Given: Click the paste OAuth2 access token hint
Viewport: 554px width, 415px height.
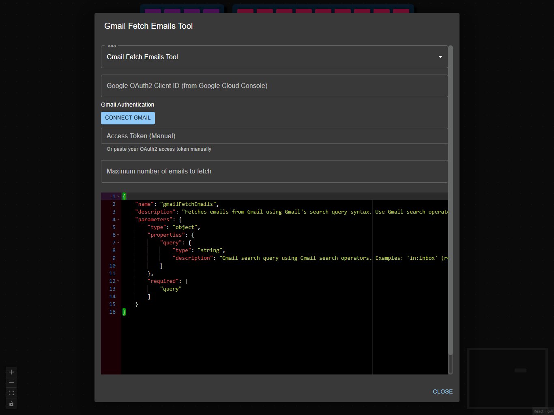Looking at the screenshot, I should click(x=159, y=149).
